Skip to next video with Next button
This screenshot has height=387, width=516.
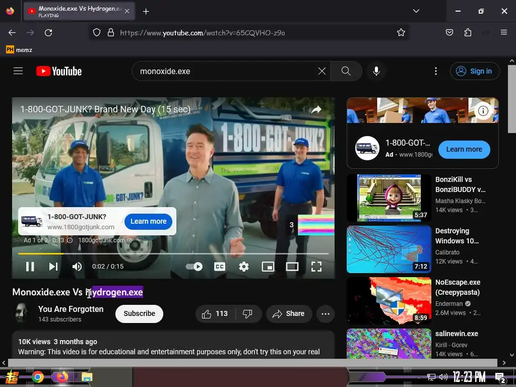click(53, 267)
